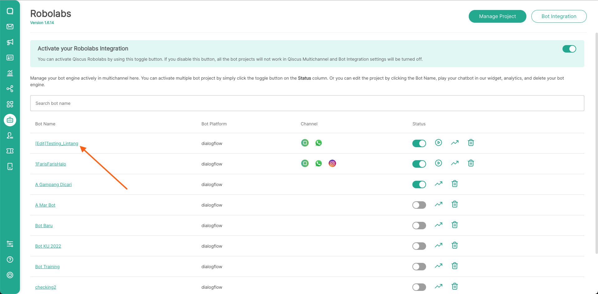598x294 pixels.
Task: Open the Bot Training bot link
Action: click(47, 267)
